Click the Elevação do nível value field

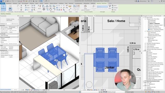point(13,29)
